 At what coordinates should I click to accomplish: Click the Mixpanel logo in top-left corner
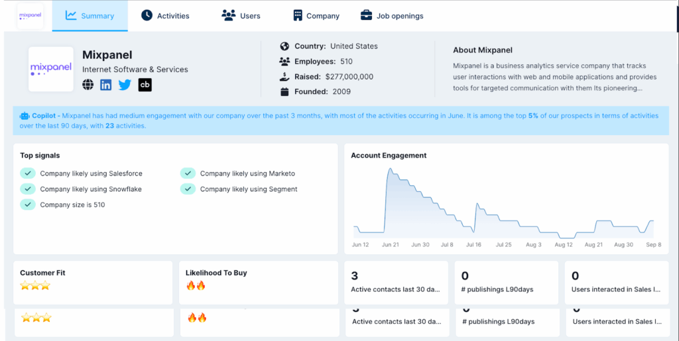click(31, 16)
